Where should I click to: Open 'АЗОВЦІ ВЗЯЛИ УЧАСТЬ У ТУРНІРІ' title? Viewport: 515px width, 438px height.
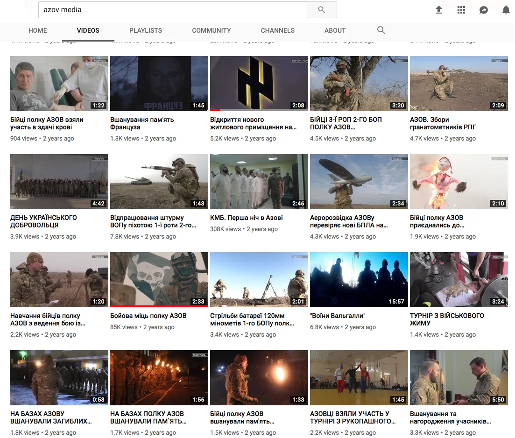pos(353,417)
